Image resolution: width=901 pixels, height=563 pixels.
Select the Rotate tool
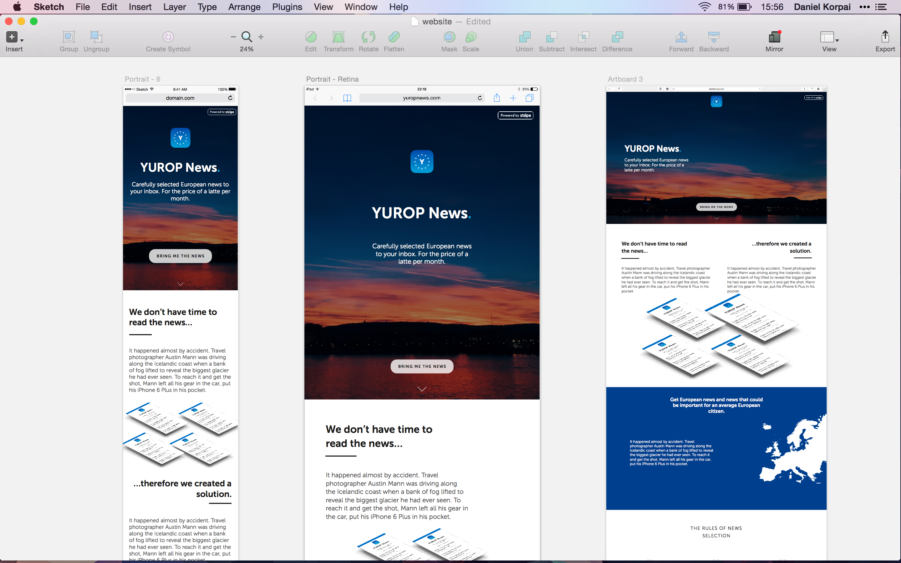(368, 37)
